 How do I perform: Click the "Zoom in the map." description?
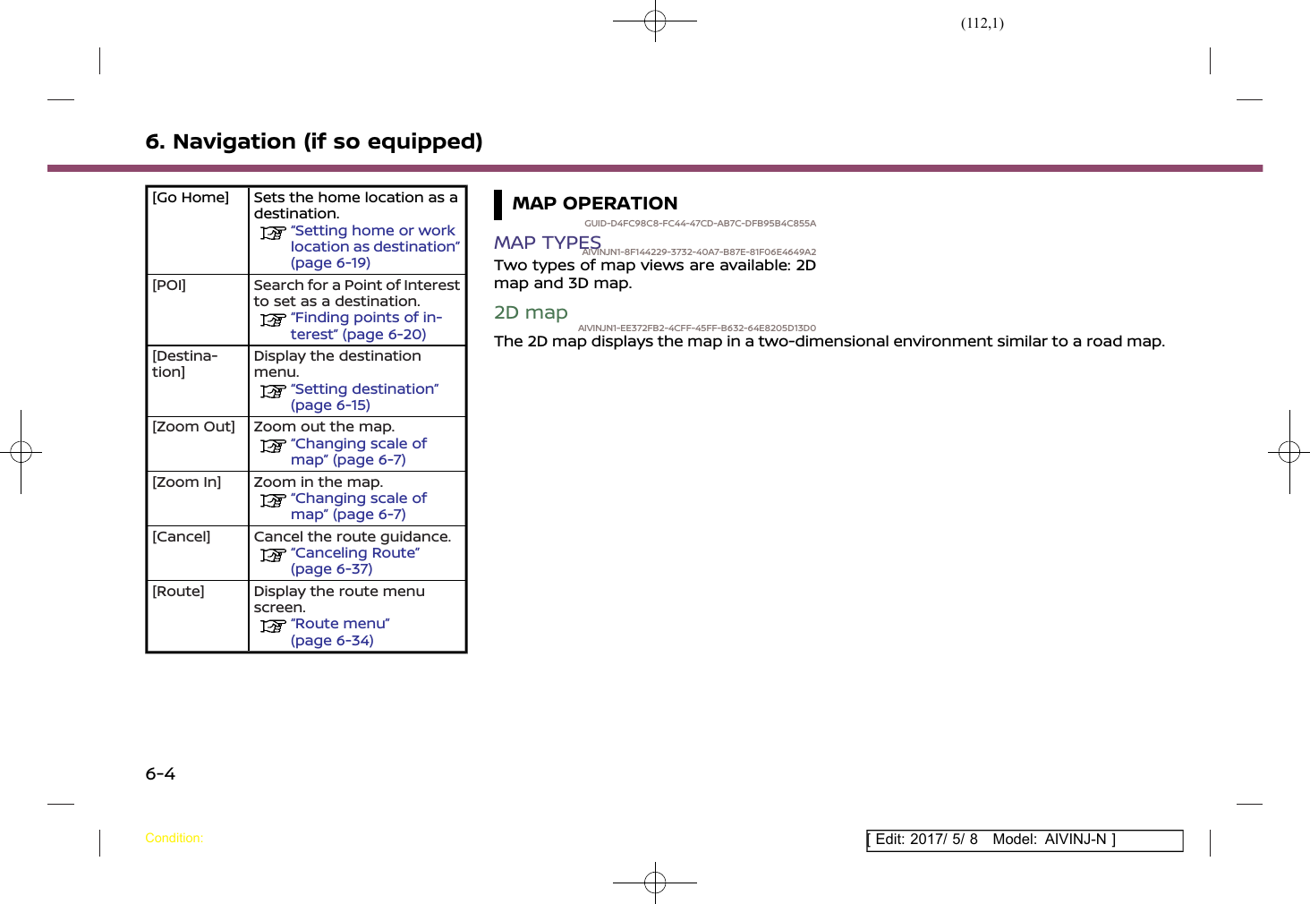(x=319, y=482)
